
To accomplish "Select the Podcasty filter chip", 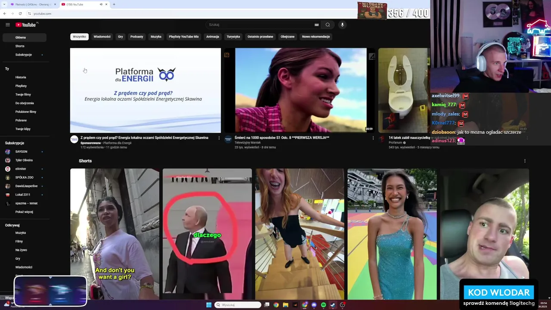I will pos(136,37).
